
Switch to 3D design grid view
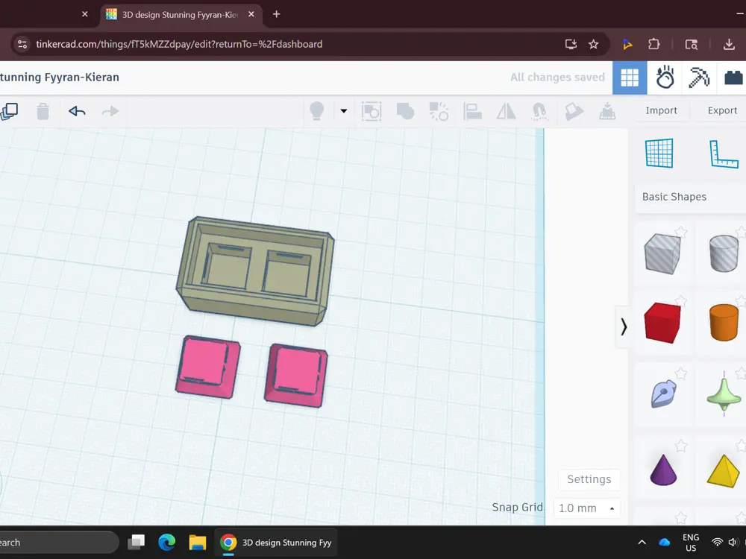[x=630, y=78]
